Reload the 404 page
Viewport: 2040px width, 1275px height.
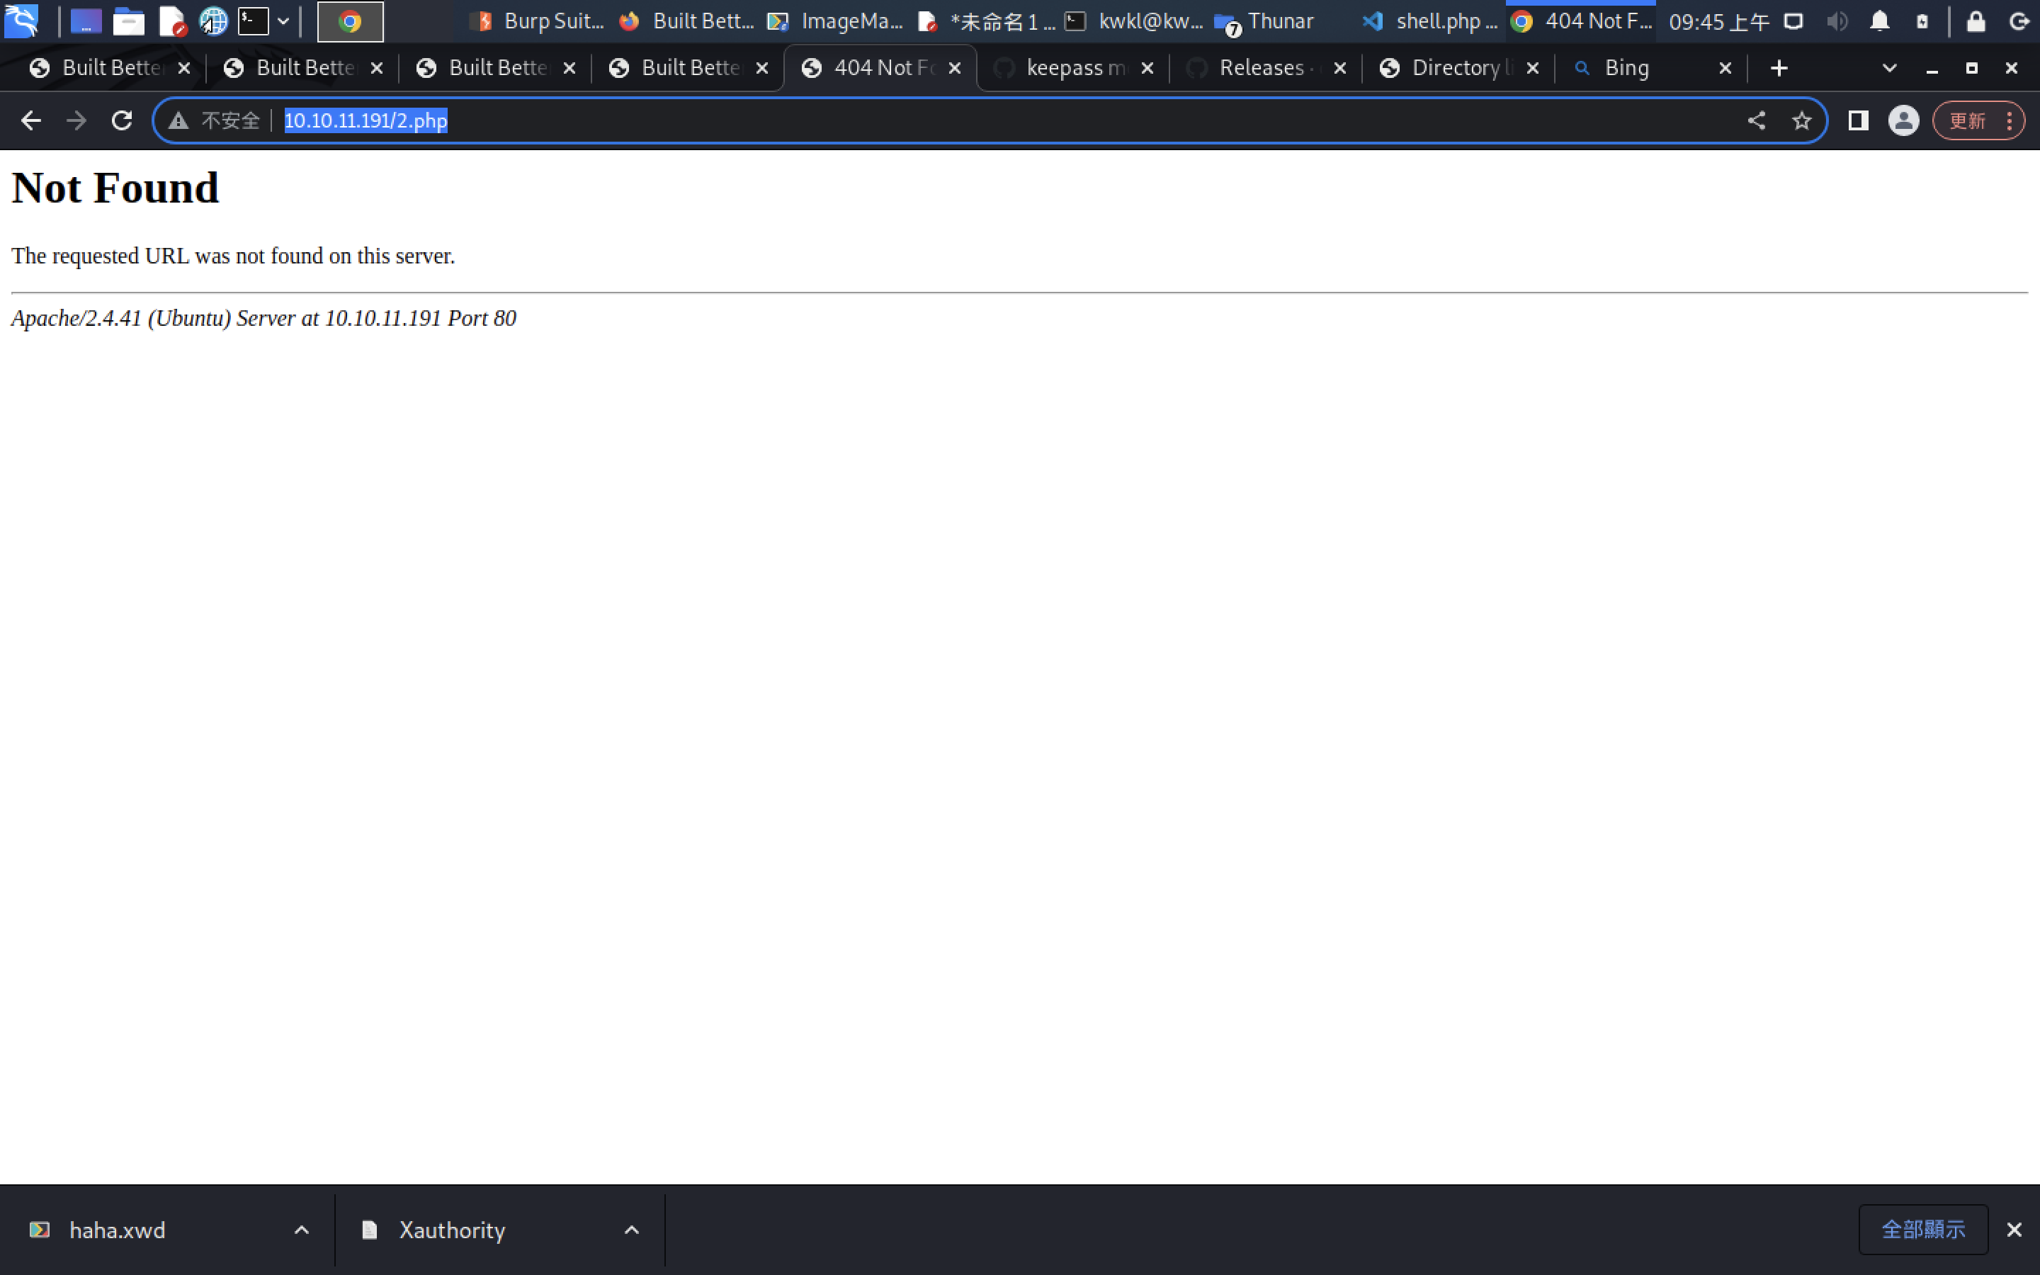tap(121, 120)
